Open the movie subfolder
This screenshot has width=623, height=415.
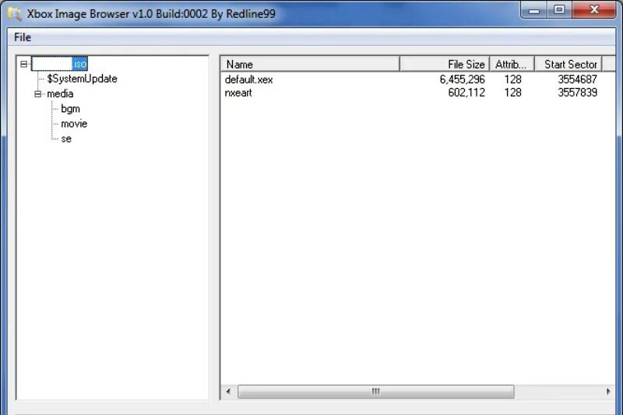pos(74,124)
